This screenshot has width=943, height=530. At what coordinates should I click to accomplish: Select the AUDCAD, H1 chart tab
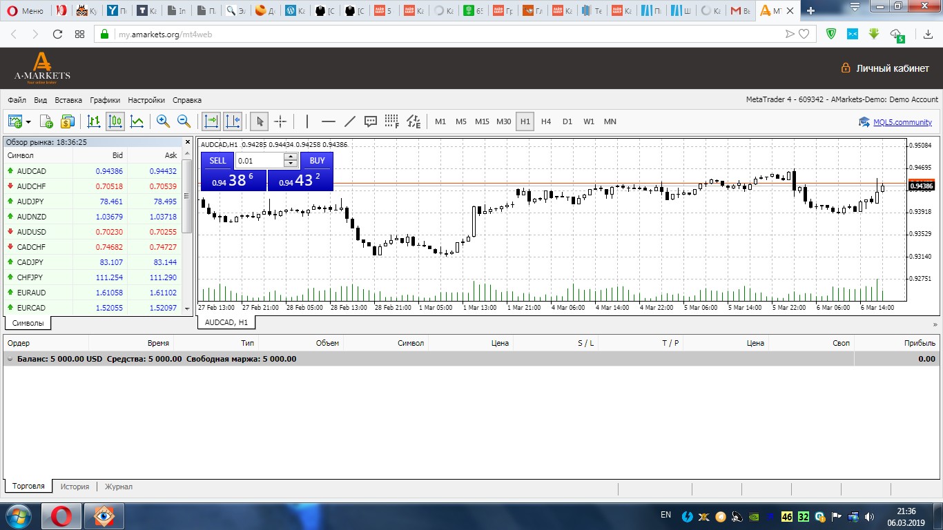(x=226, y=322)
